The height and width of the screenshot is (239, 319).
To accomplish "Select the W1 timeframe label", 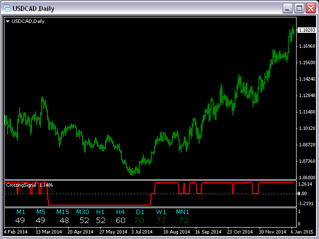I will [161, 212].
